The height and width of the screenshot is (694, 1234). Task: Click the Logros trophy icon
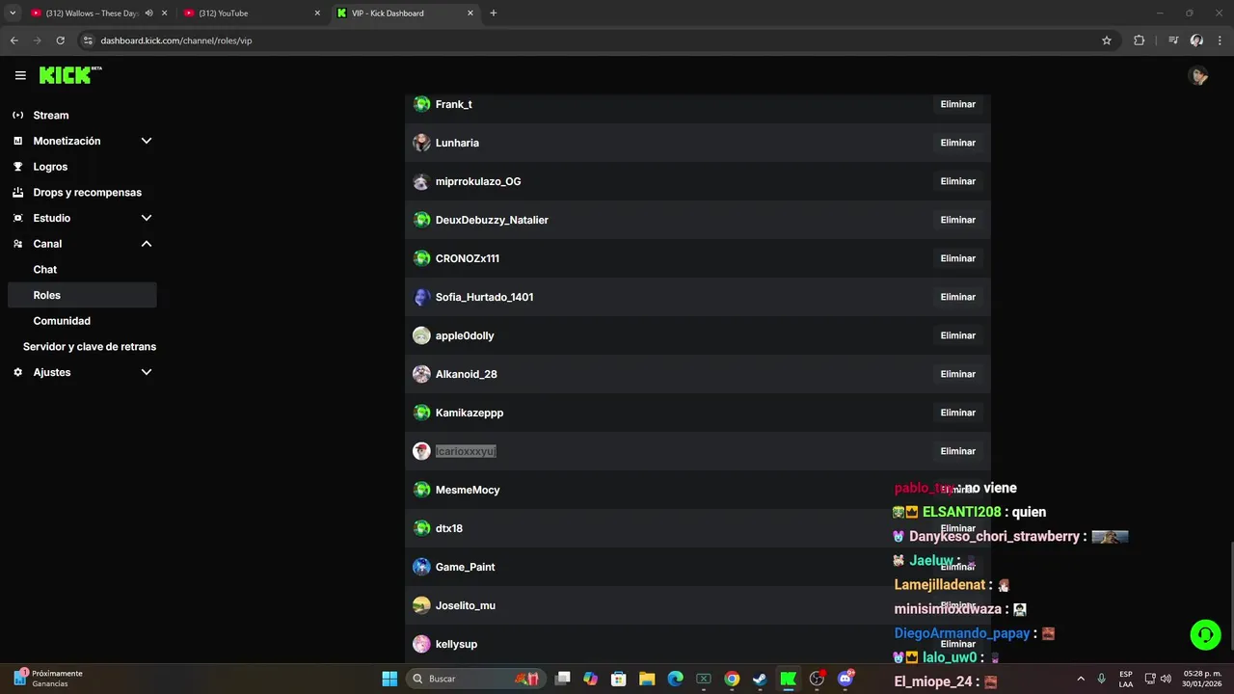point(17,167)
